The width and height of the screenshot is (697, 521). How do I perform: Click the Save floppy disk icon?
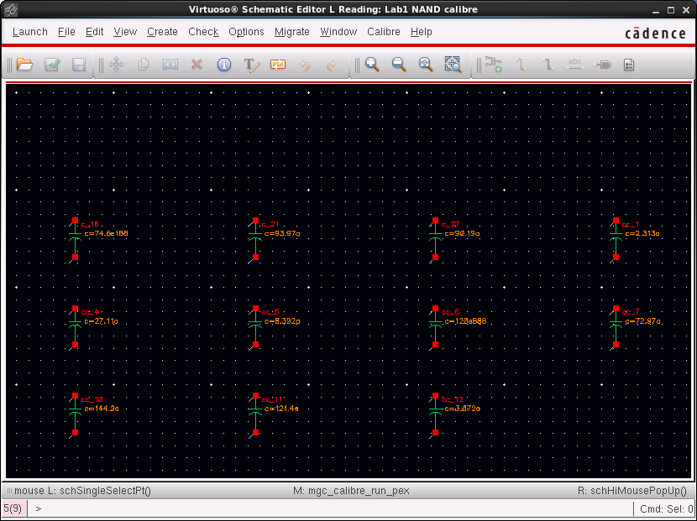coord(79,65)
